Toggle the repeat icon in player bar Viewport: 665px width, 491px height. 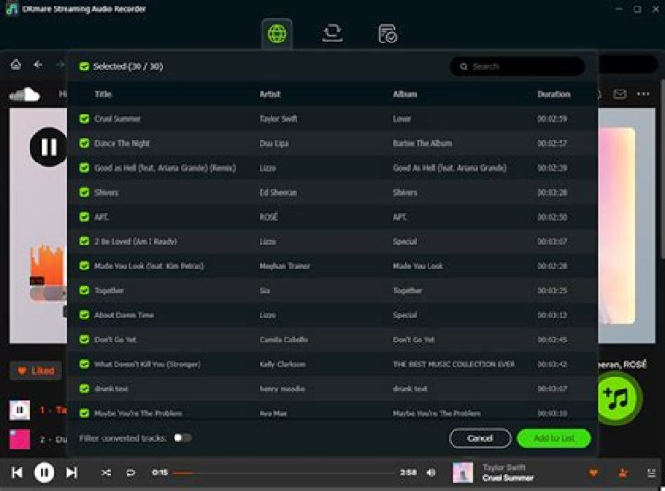130,473
